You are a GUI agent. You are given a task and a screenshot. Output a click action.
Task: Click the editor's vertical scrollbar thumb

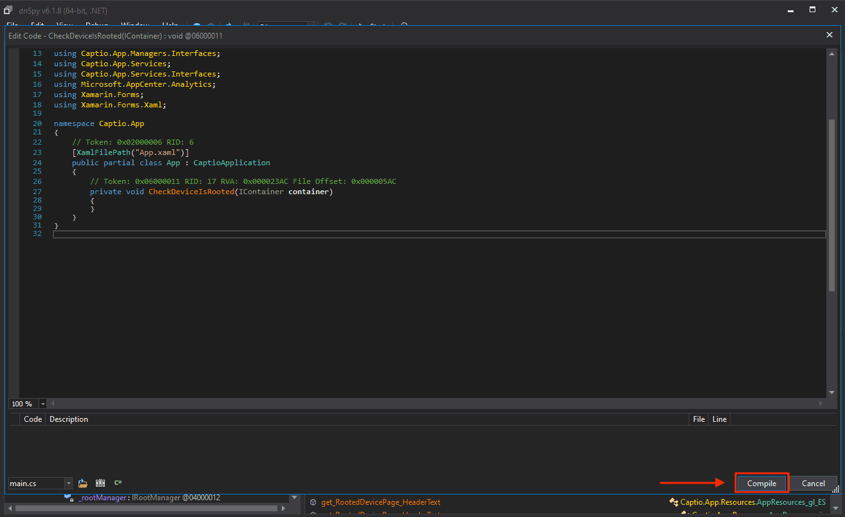pos(831,204)
